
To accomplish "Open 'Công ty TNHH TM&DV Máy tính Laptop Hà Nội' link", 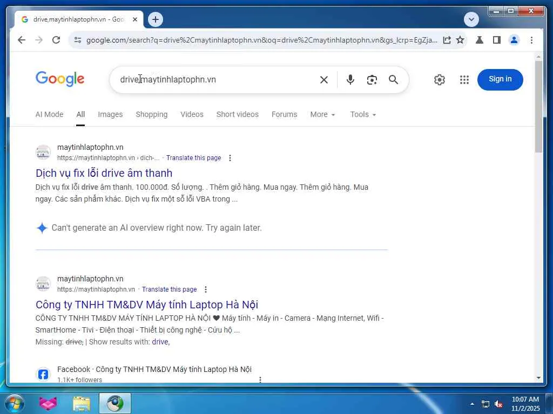I will (x=147, y=305).
